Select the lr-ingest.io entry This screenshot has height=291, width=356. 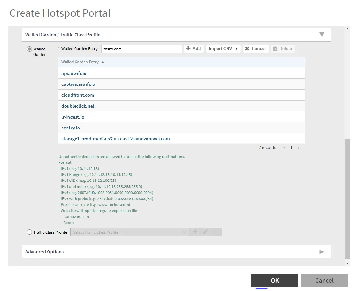(x=182, y=117)
